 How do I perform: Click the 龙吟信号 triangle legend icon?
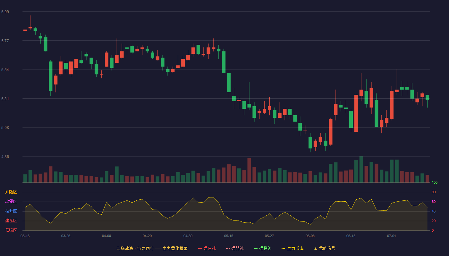click(x=315, y=248)
